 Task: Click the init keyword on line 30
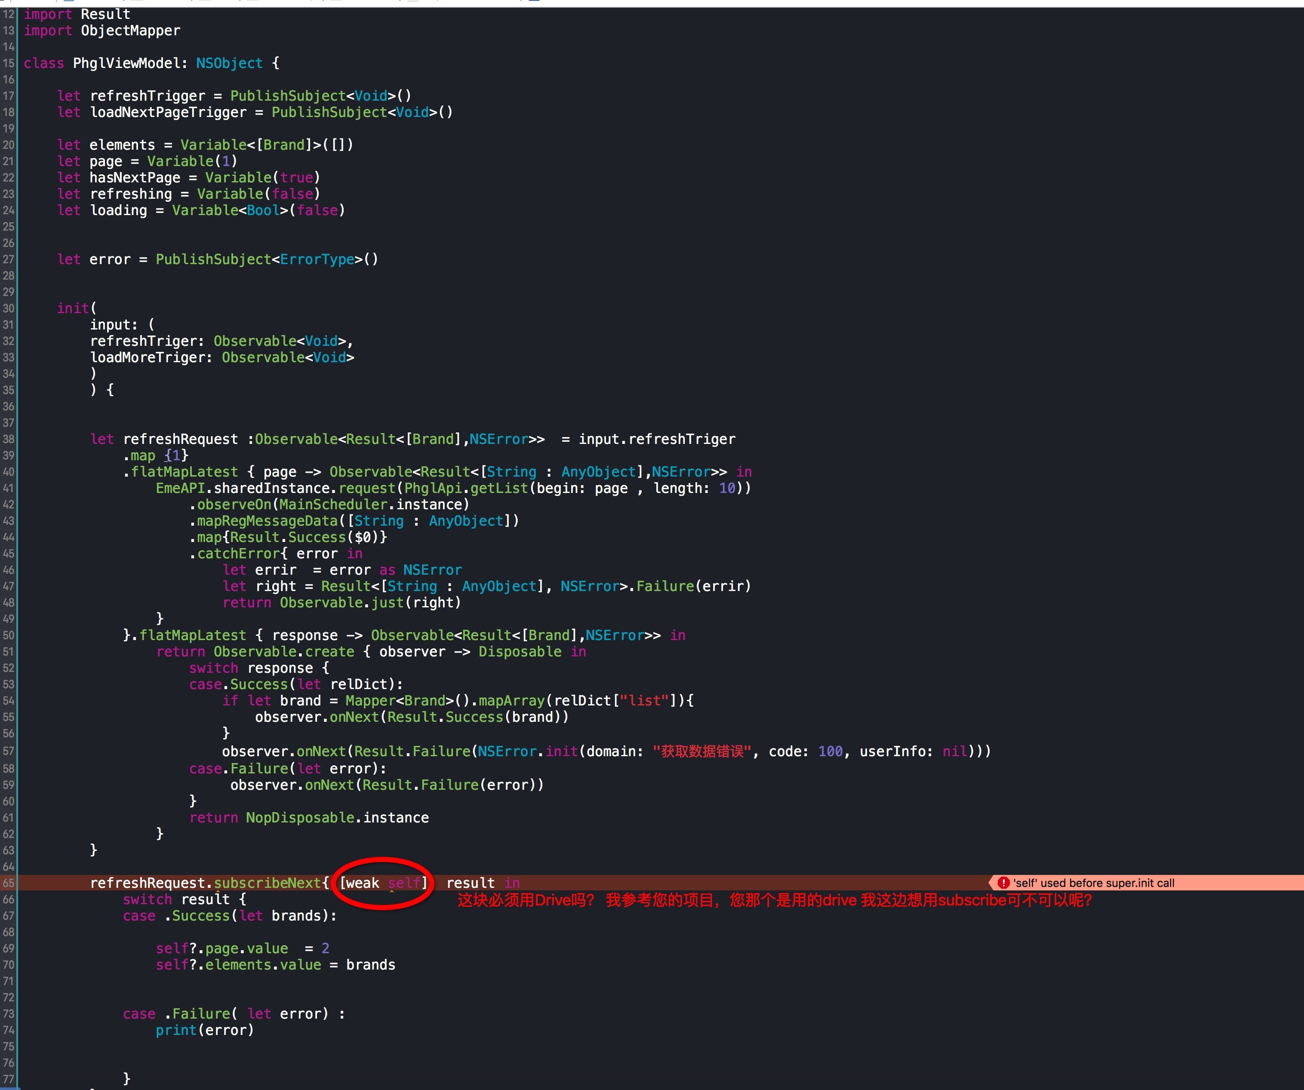tap(73, 308)
